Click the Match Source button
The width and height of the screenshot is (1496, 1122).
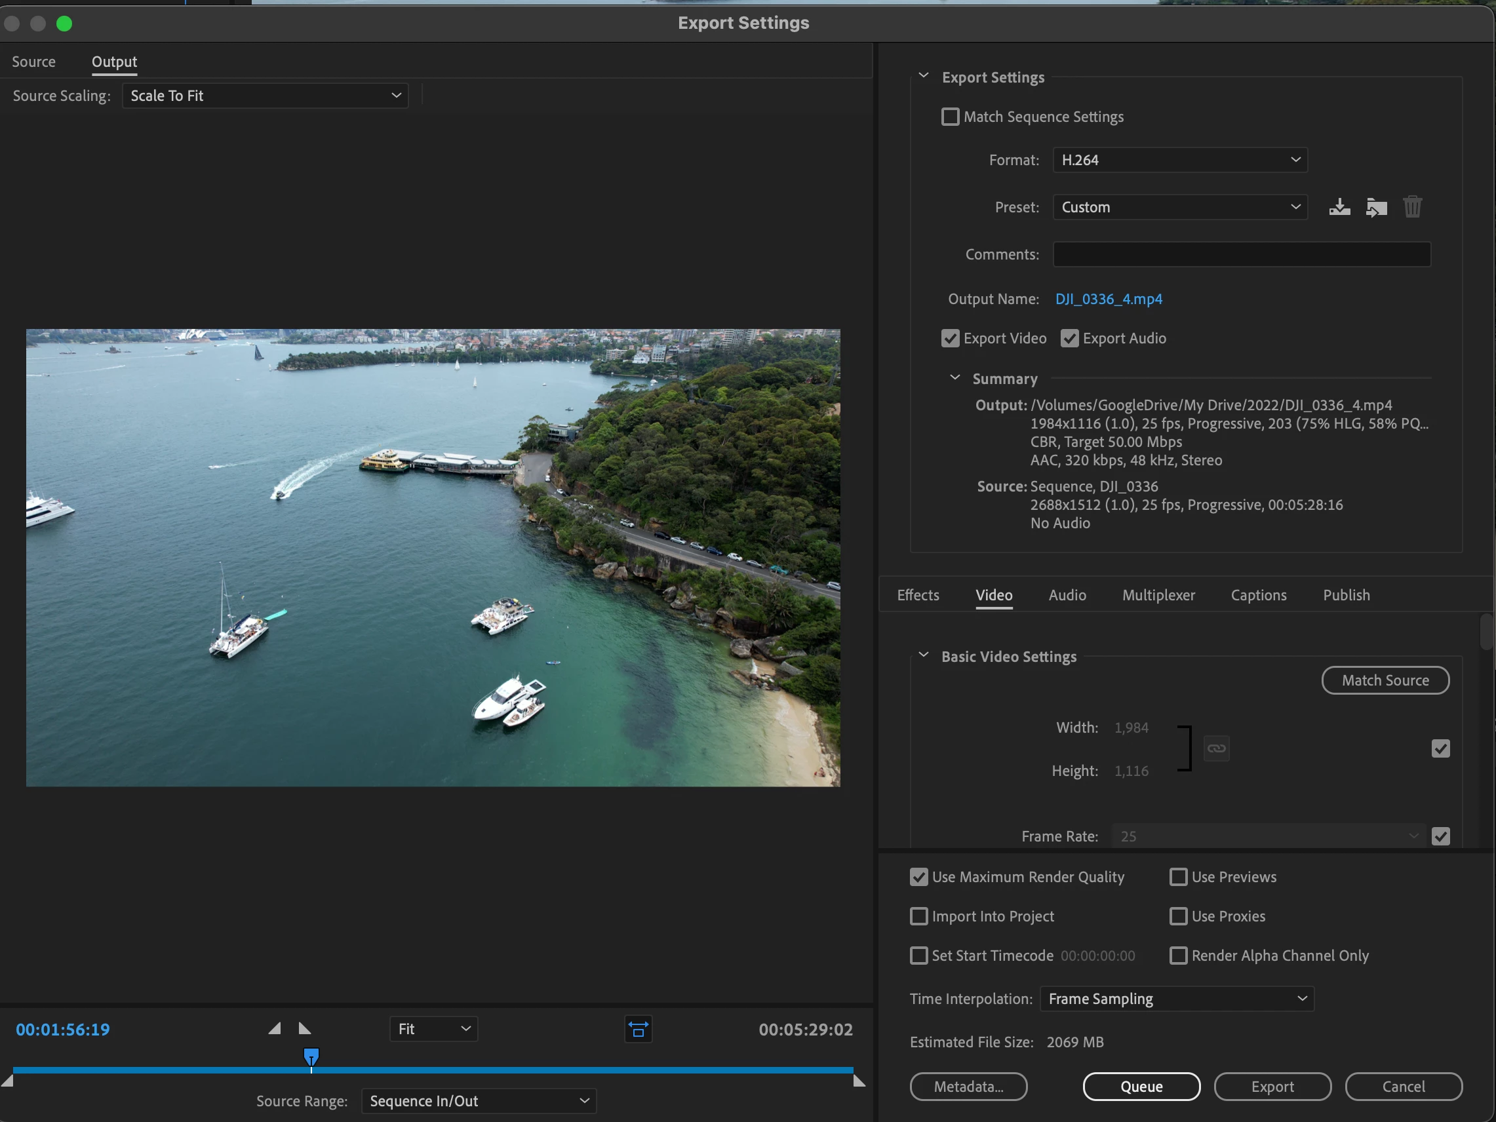pyautogui.click(x=1385, y=680)
